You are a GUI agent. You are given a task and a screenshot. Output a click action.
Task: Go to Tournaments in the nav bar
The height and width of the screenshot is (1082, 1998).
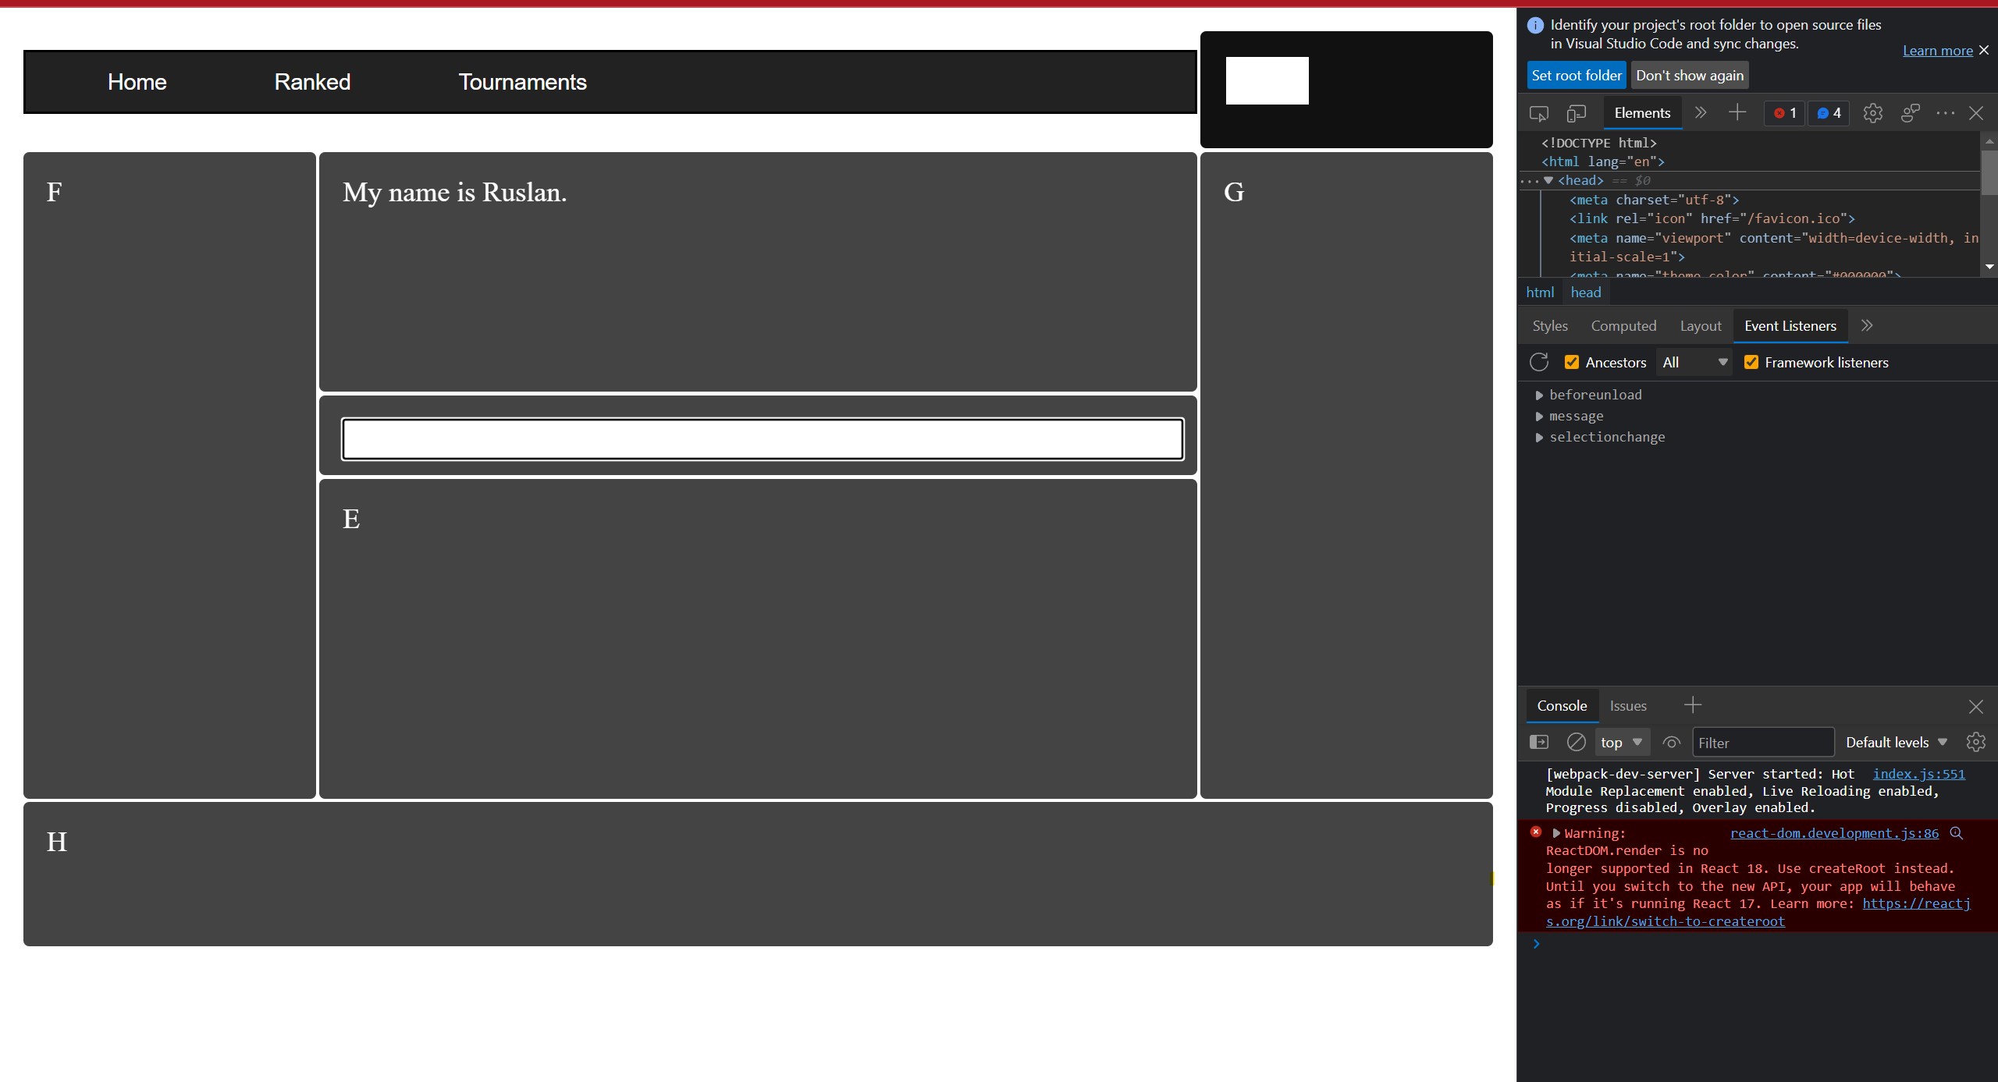[x=522, y=82]
